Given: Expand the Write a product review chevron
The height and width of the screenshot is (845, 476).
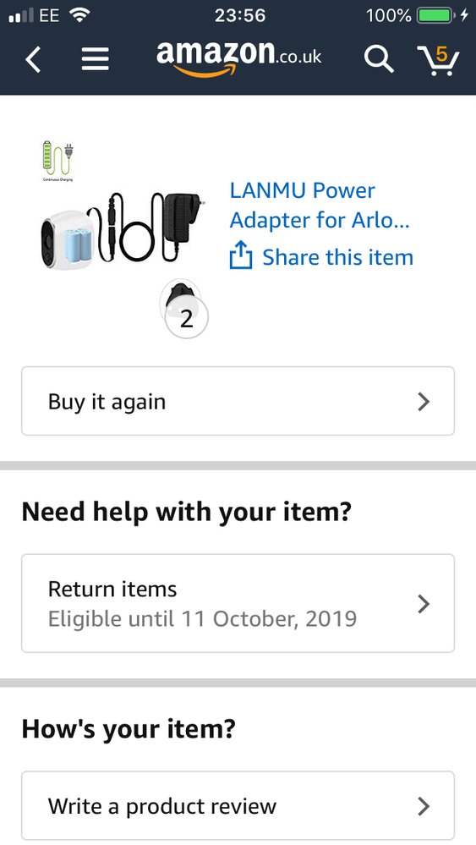Looking at the screenshot, I should tap(424, 806).
